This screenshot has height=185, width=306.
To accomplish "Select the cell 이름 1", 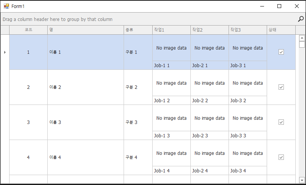I will coord(86,52).
